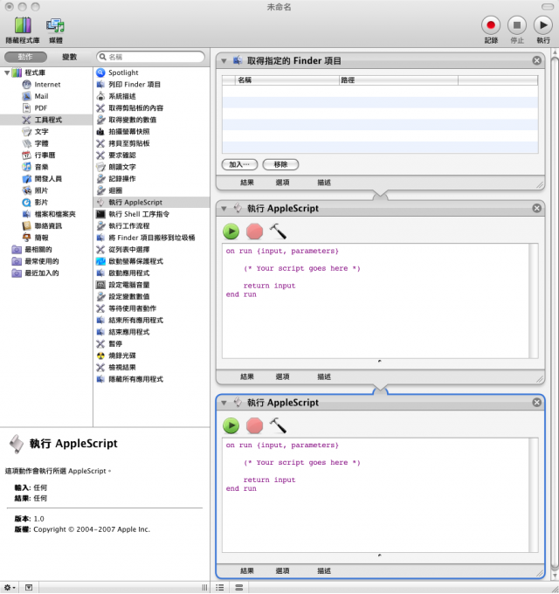
Task: Remove the second 執行 AppleScript action
Action: pos(536,403)
